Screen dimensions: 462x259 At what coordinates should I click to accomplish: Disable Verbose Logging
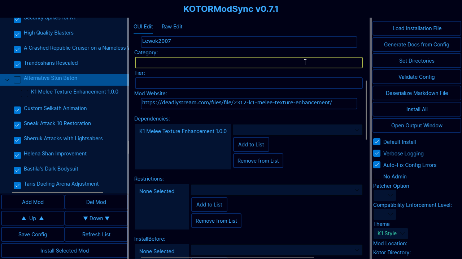coord(376,153)
